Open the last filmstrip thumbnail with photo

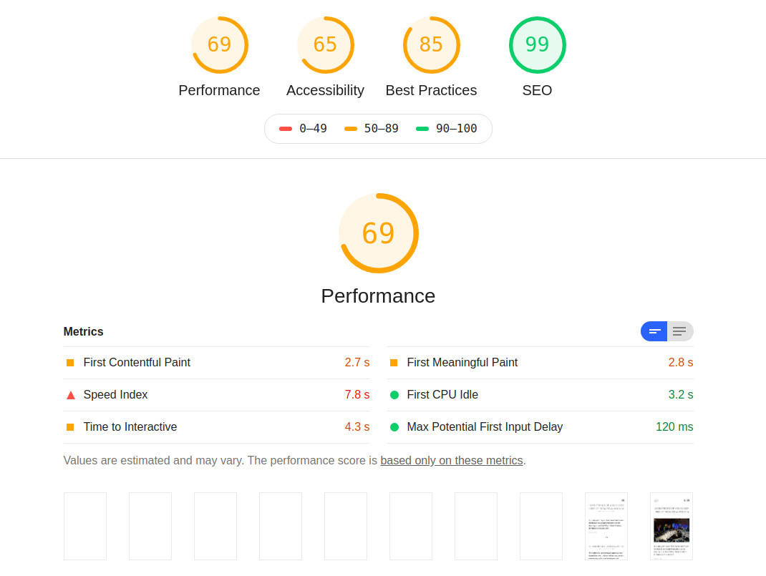click(x=671, y=526)
